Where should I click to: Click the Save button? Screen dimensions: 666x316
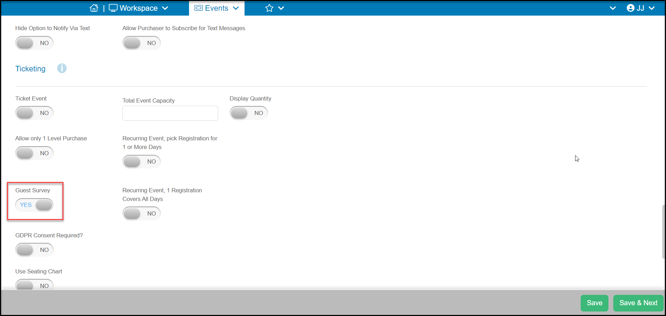point(595,303)
